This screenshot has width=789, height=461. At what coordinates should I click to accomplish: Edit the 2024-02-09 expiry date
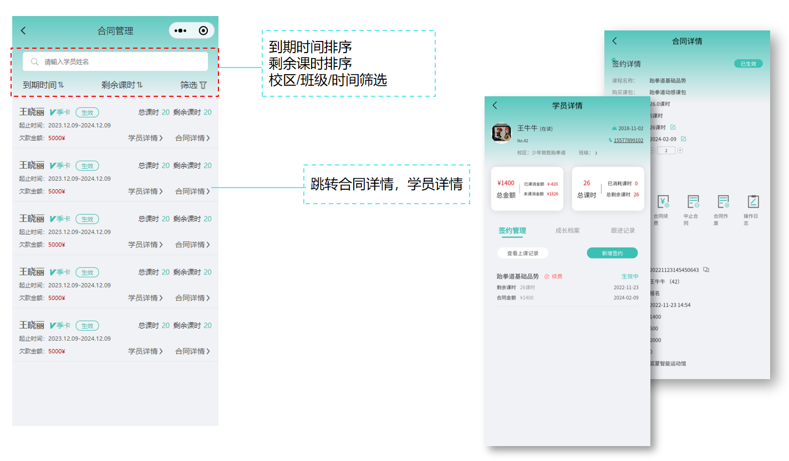(x=684, y=139)
